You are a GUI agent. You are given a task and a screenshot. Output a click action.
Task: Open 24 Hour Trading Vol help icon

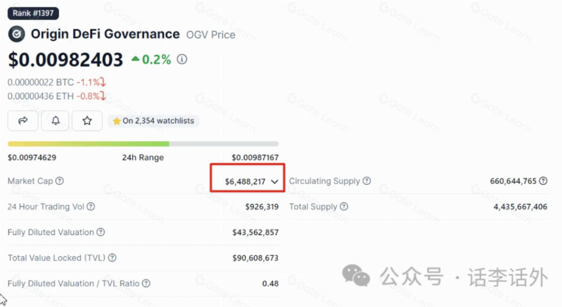pyautogui.click(x=91, y=206)
